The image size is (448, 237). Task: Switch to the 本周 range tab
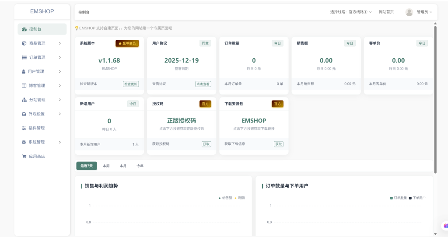[106, 166]
